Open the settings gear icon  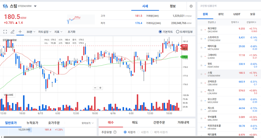coord(191,6)
